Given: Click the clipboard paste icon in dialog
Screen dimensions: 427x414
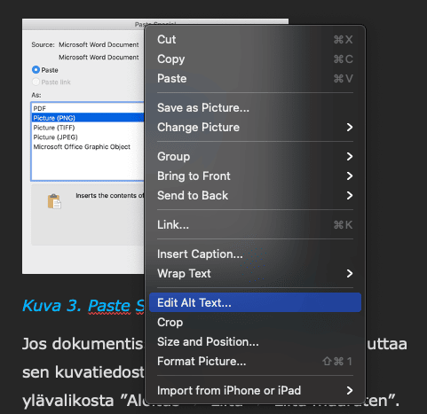Looking at the screenshot, I should (54, 201).
